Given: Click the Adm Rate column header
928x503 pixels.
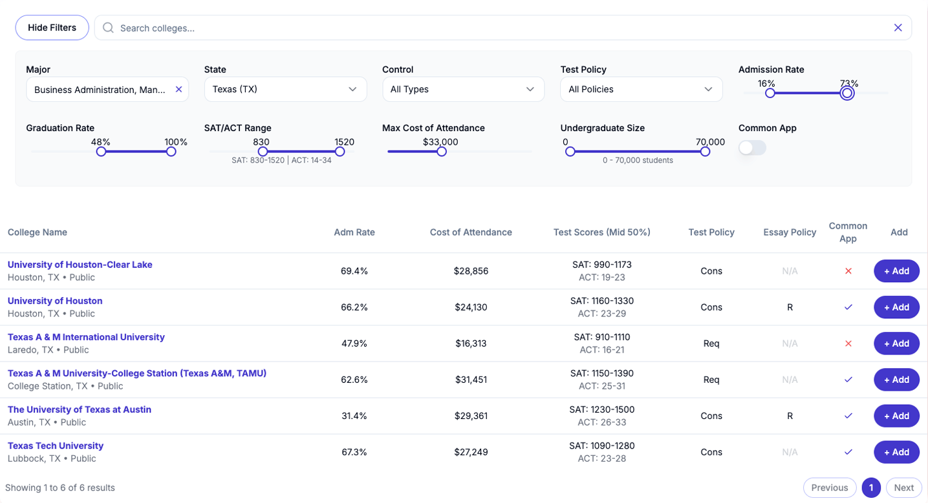Looking at the screenshot, I should point(354,232).
